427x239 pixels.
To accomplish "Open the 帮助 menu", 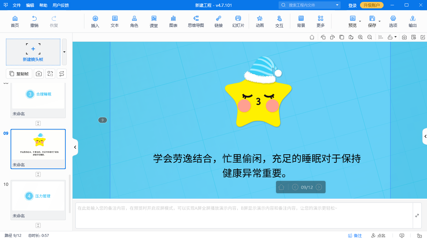I will click(43, 5).
